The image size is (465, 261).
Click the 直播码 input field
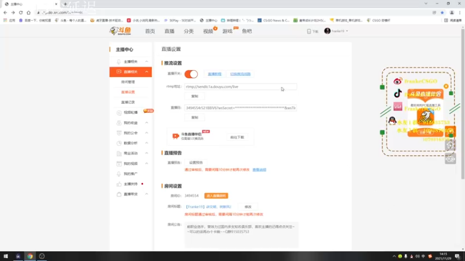(241, 108)
